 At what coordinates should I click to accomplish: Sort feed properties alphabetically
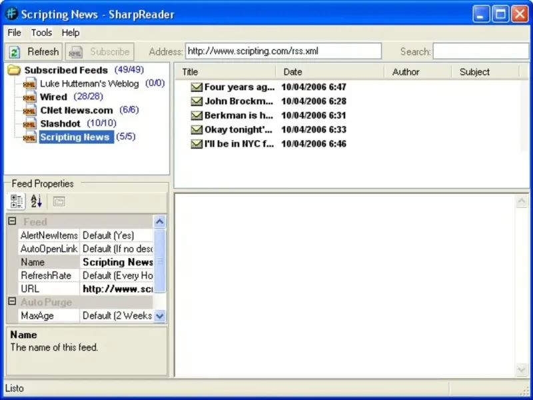(37, 201)
